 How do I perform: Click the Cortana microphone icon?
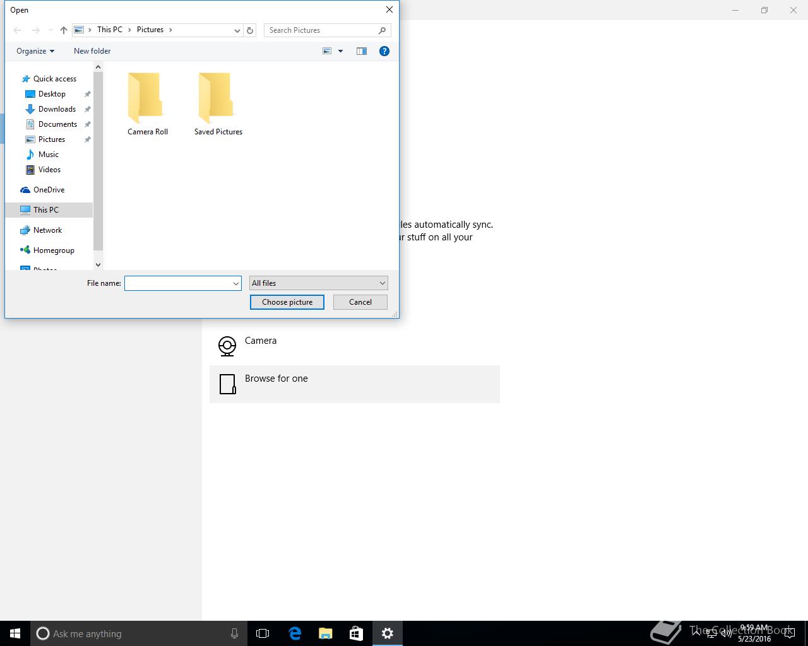(234, 633)
